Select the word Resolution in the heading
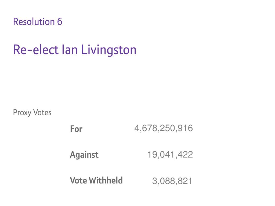The width and height of the screenshot is (275, 206). (34, 22)
